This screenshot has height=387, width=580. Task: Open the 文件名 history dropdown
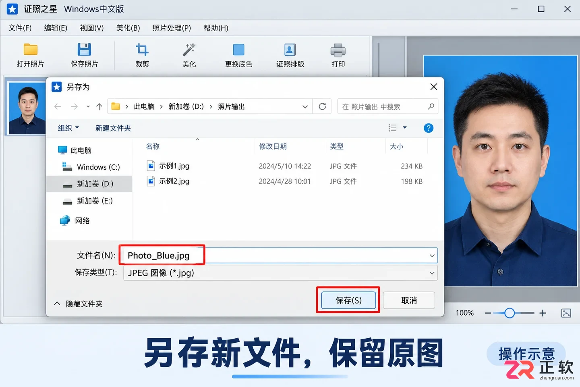[432, 256]
